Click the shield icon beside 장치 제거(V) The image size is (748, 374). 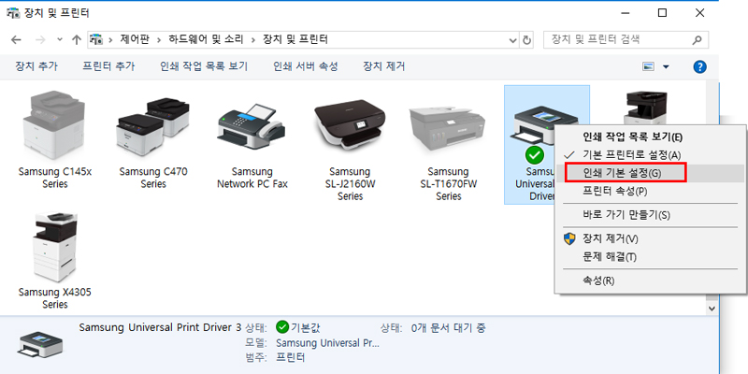pyautogui.click(x=569, y=238)
